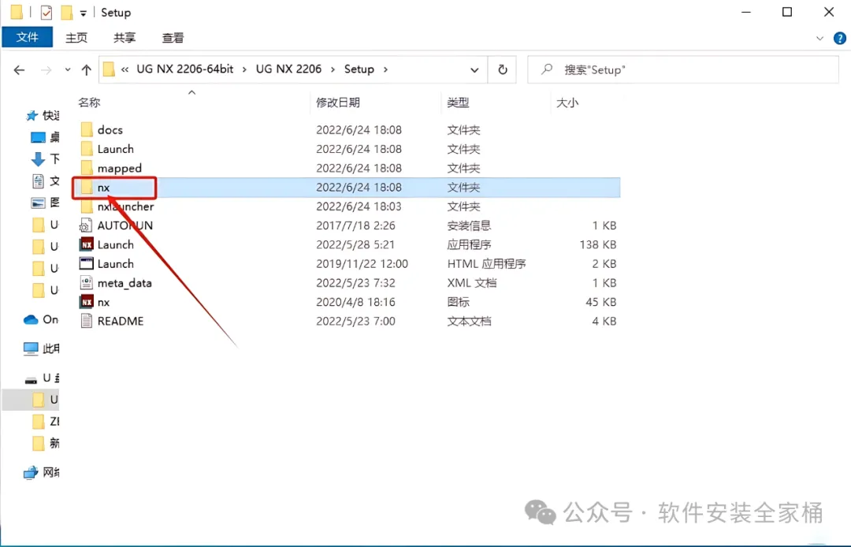Expand the chevron after Setup in the path
This screenshot has height=547, width=851.
click(x=386, y=69)
